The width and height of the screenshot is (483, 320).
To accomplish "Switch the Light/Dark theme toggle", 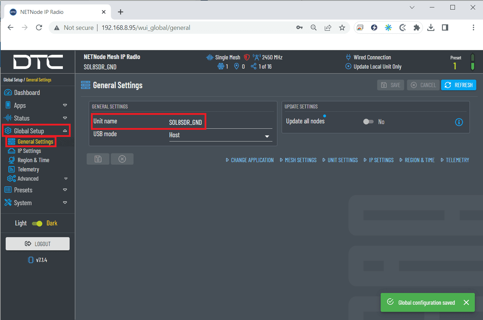I will tap(37, 223).
